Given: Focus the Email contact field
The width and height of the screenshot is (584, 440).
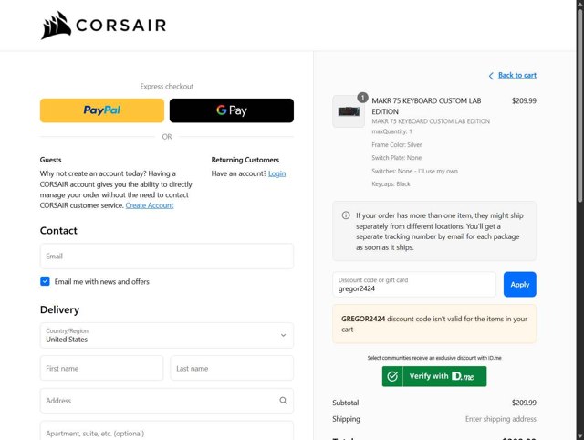Looking at the screenshot, I should pyautogui.click(x=167, y=257).
